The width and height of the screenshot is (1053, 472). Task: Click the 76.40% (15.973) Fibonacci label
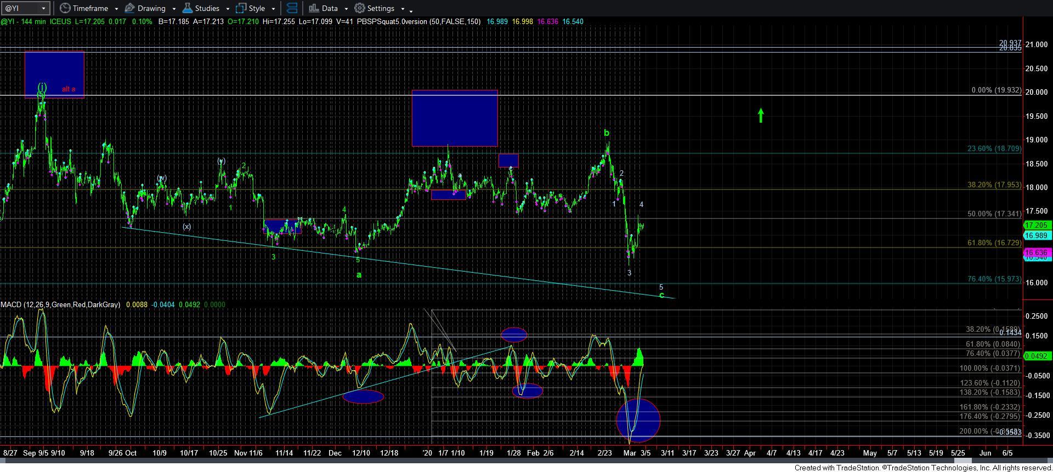click(x=994, y=279)
